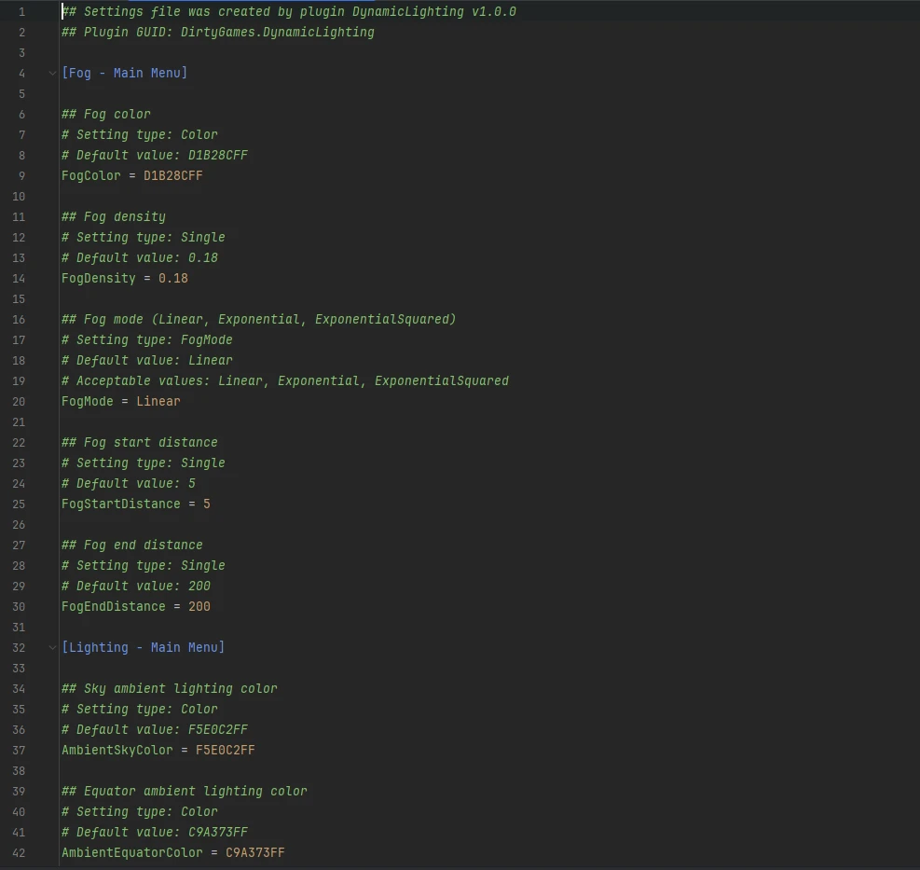Click the AmbientSkyColor value F5E0C2FF
This screenshot has width=920, height=870.
click(226, 751)
